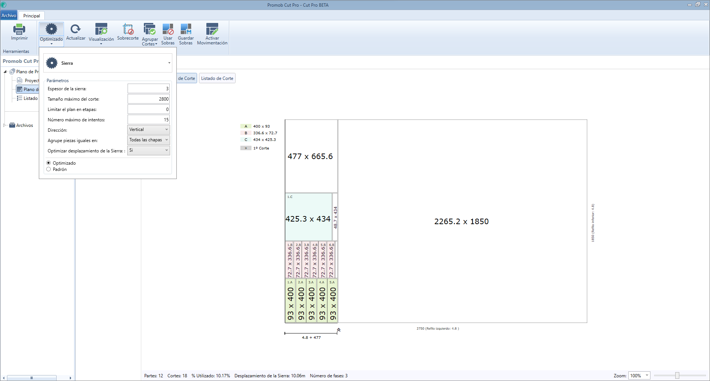Select piece 6.B in cutting plan
The height and width of the screenshot is (381, 710).
[331, 260]
